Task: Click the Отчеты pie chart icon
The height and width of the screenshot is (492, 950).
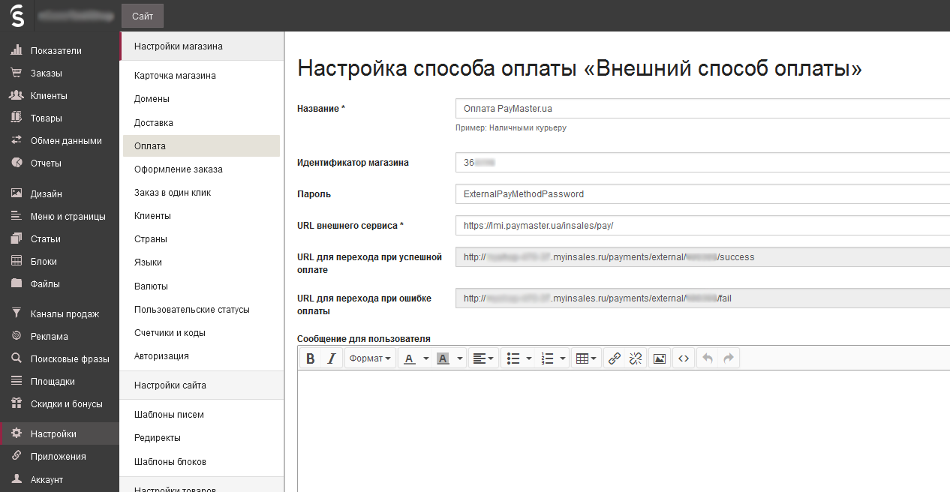Action: (x=16, y=163)
